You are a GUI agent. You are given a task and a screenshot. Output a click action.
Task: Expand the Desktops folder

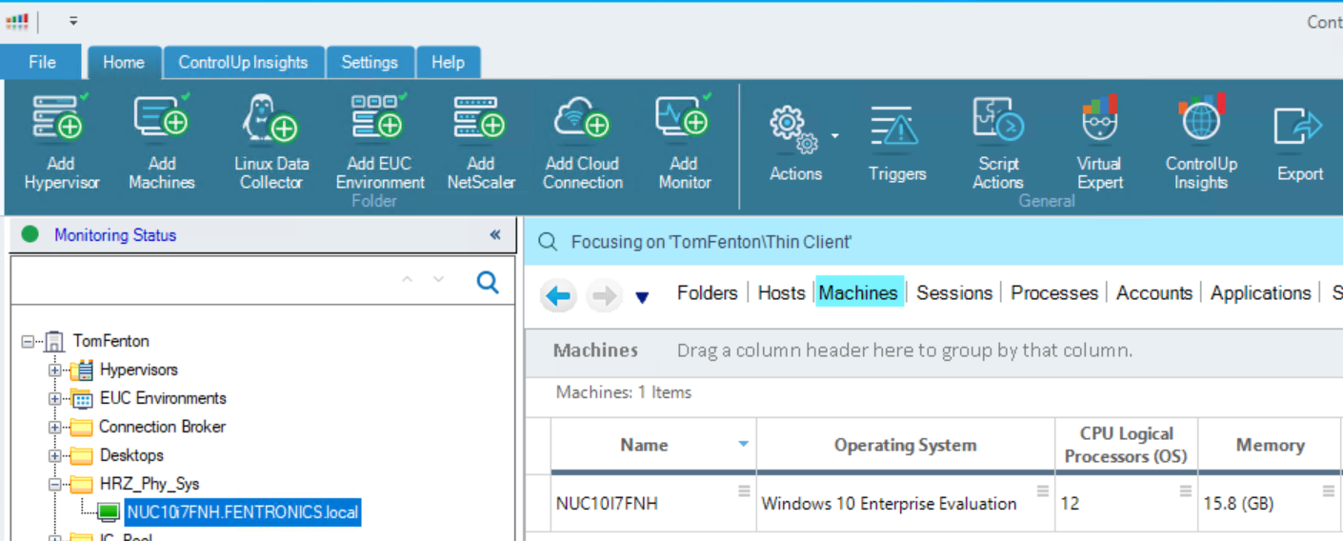click(x=55, y=455)
